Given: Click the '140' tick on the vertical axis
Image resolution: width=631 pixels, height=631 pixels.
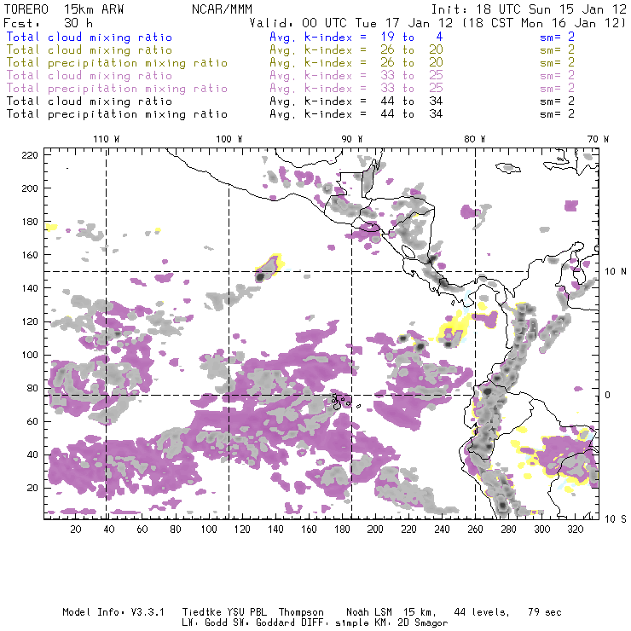Looking at the screenshot, I should pos(30,288).
